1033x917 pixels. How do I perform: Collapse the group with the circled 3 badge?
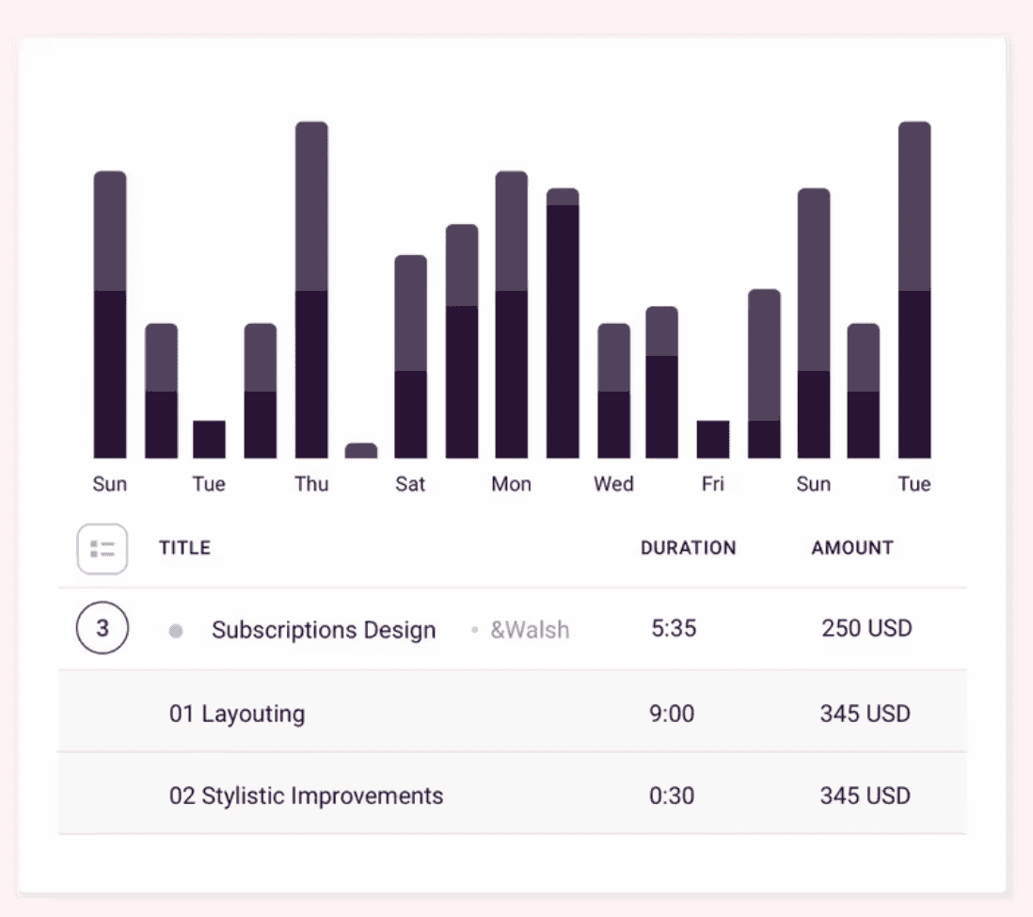(102, 629)
